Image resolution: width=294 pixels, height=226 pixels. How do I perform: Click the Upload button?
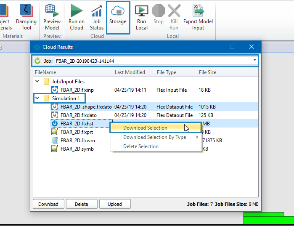coord(115,204)
